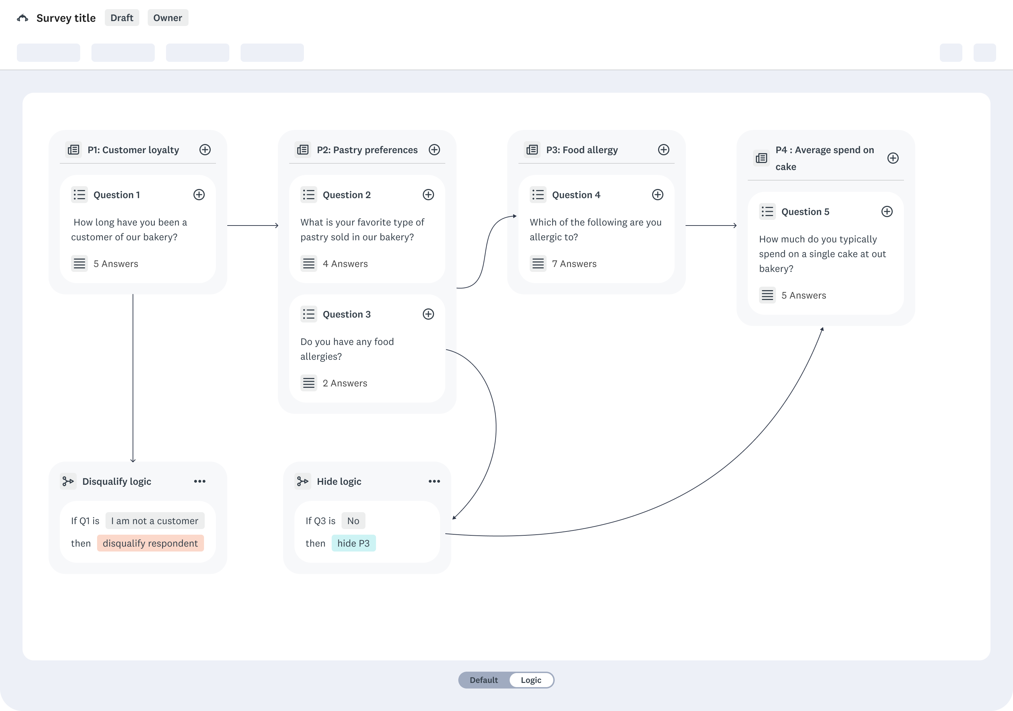The height and width of the screenshot is (711, 1013).
Task: Click plus icon on Question 5 card
Action: [886, 211]
